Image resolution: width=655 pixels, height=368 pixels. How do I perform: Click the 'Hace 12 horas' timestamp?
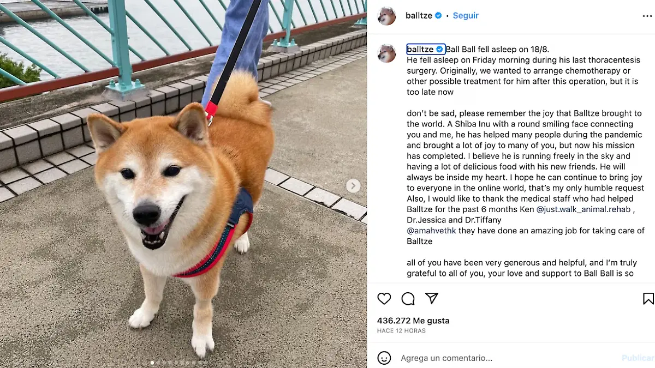(401, 331)
